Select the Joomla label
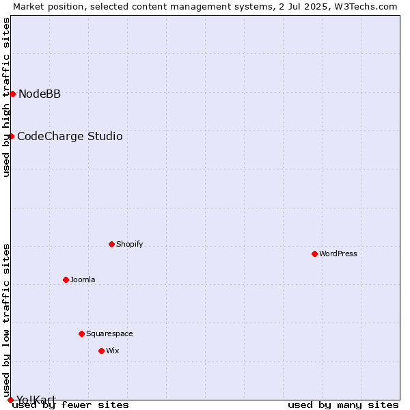The width and height of the screenshot is (410, 410). [83, 279]
